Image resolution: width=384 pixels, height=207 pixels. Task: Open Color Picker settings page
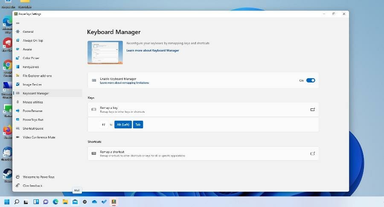pos(31,58)
